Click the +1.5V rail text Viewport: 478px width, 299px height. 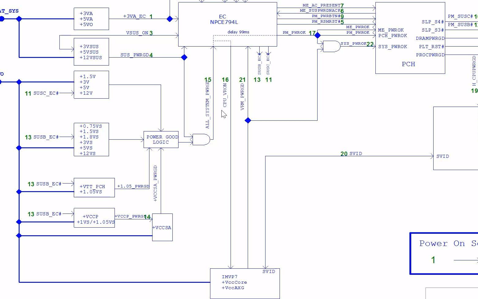pos(88,77)
